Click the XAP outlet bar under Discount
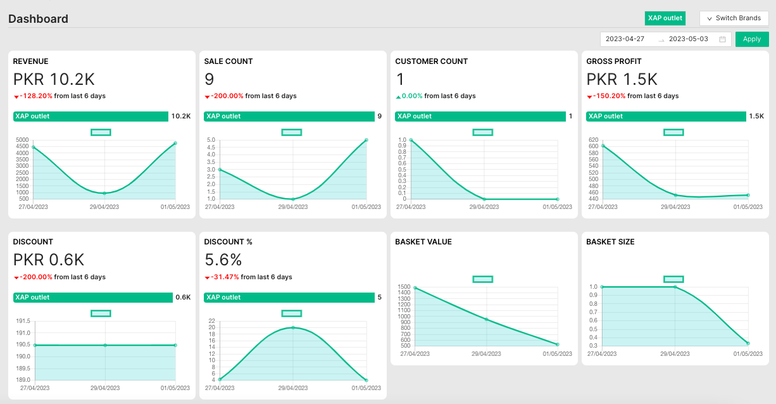776x404 pixels. point(92,298)
